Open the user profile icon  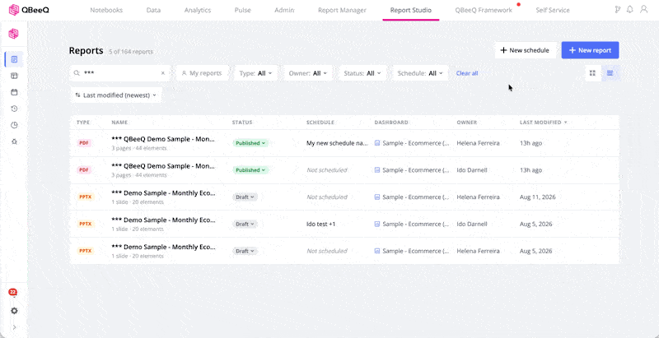tap(643, 9)
